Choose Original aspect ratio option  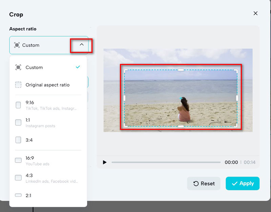point(48,85)
